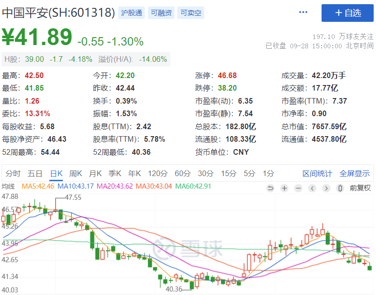This screenshot has height=295, width=376.
Task: Click the undo/reset chart icon
Action: pos(270,189)
